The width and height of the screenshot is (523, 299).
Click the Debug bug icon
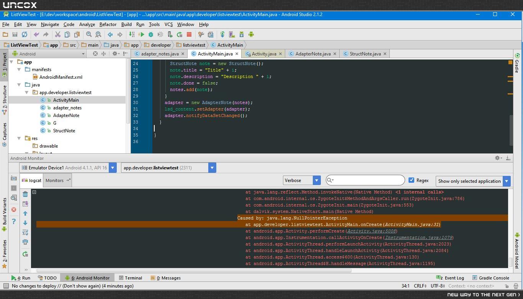(x=151, y=34)
